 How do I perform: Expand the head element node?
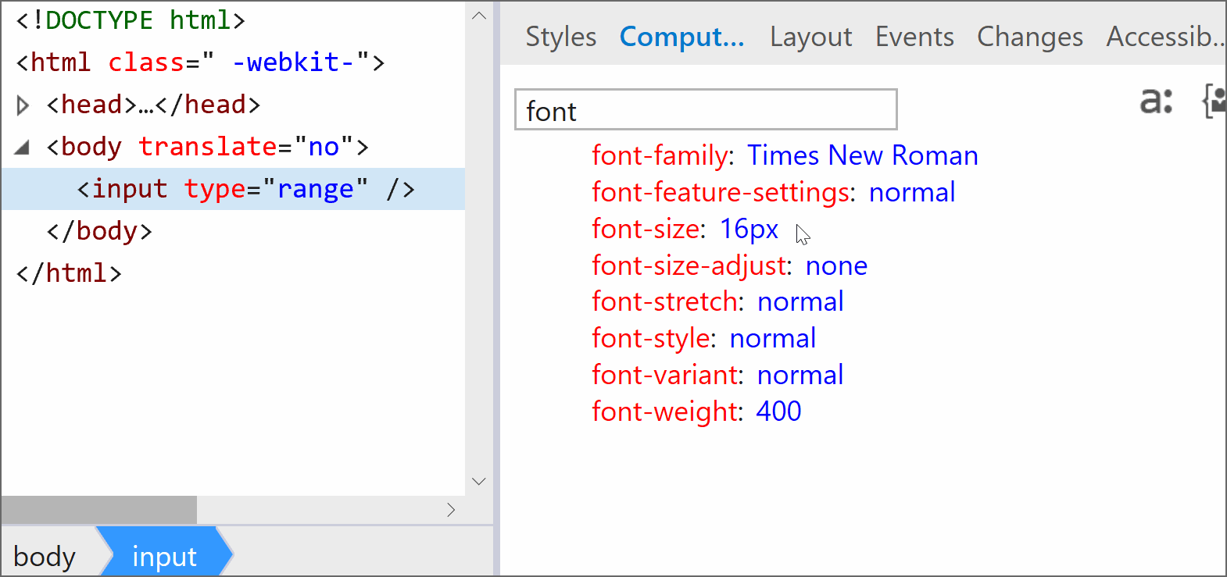coord(23,105)
